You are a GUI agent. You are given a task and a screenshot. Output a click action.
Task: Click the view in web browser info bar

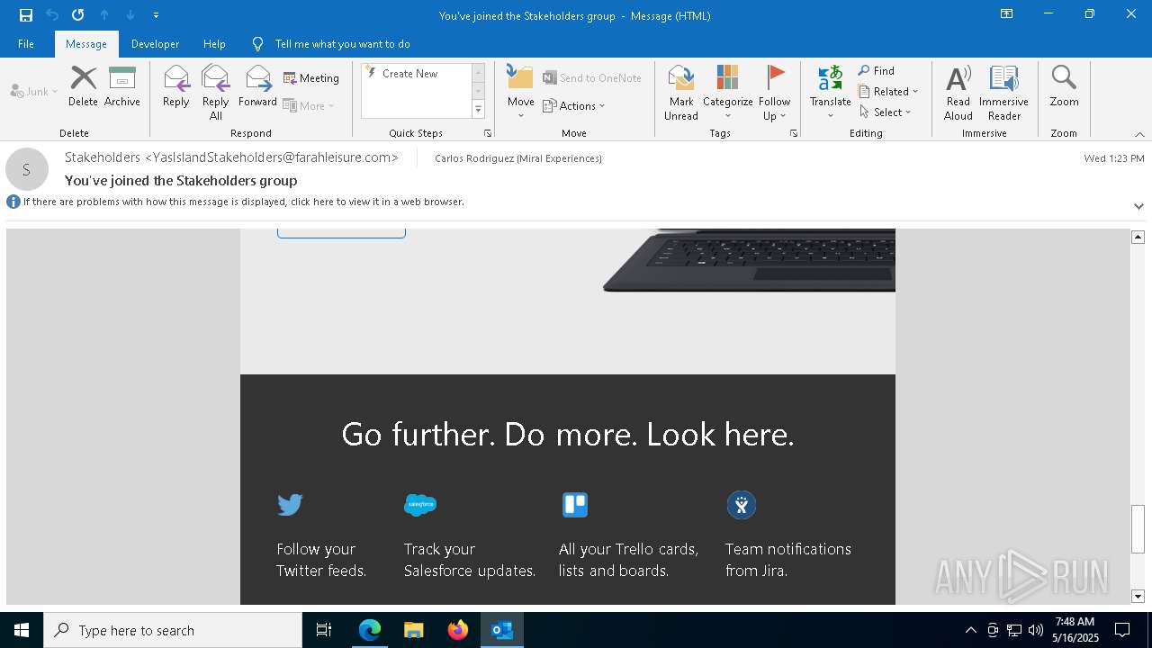(243, 202)
